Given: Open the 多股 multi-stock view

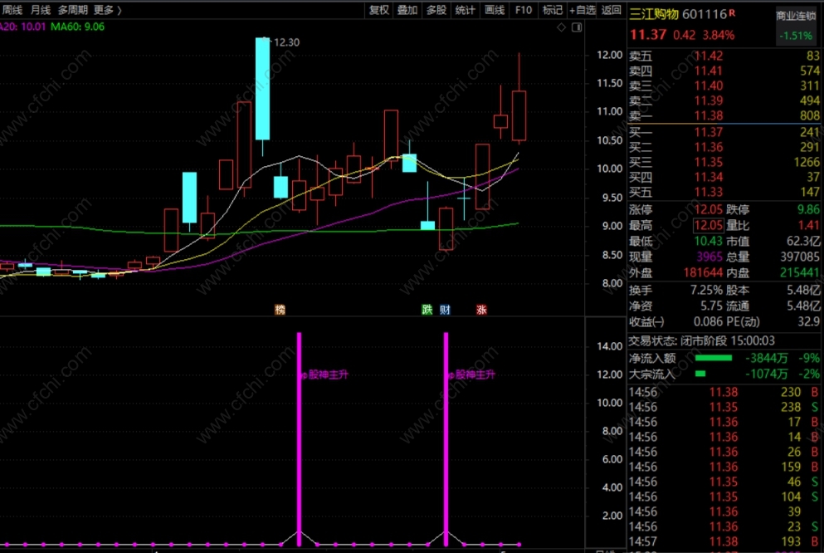Looking at the screenshot, I should pyautogui.click(x=436, y=10).
